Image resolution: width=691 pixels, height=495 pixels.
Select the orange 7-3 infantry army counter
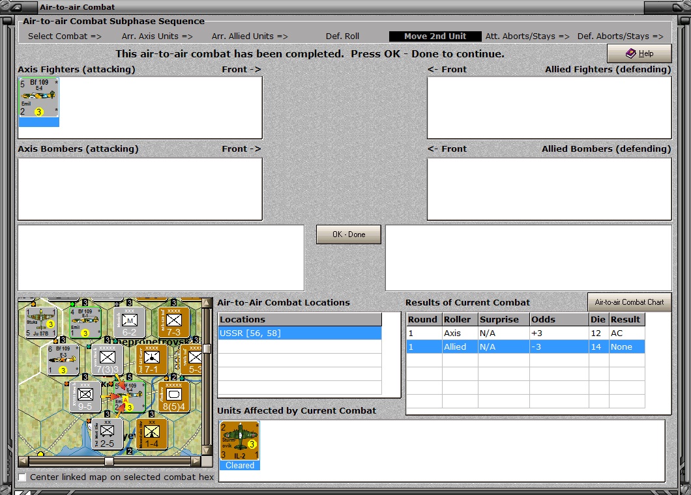coord(173,323)
